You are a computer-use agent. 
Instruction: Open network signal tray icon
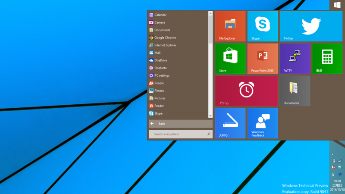(340, 161)
